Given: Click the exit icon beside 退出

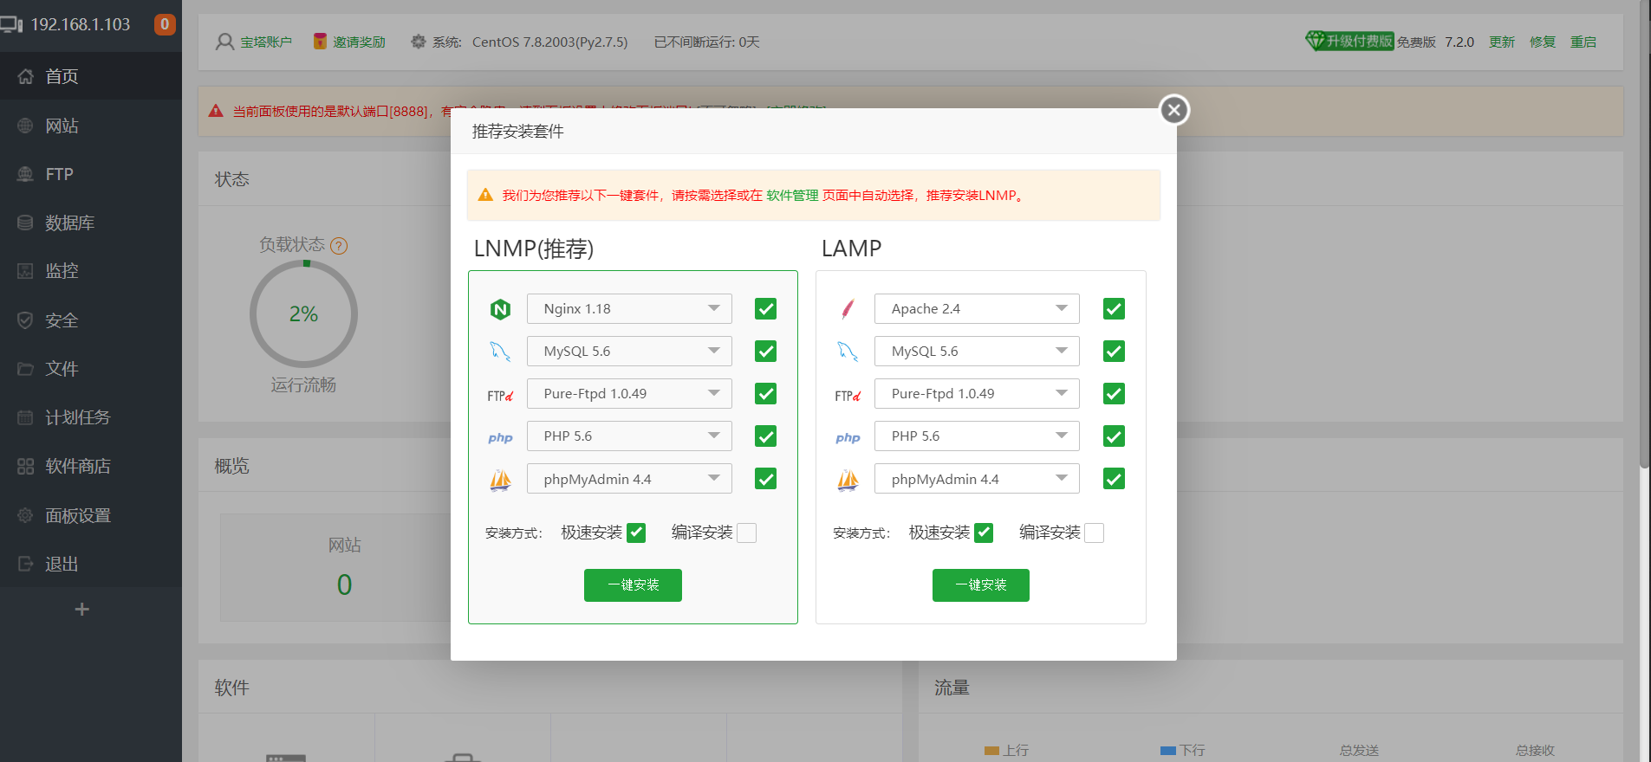Looking at the screenshot, I should 26,564.
